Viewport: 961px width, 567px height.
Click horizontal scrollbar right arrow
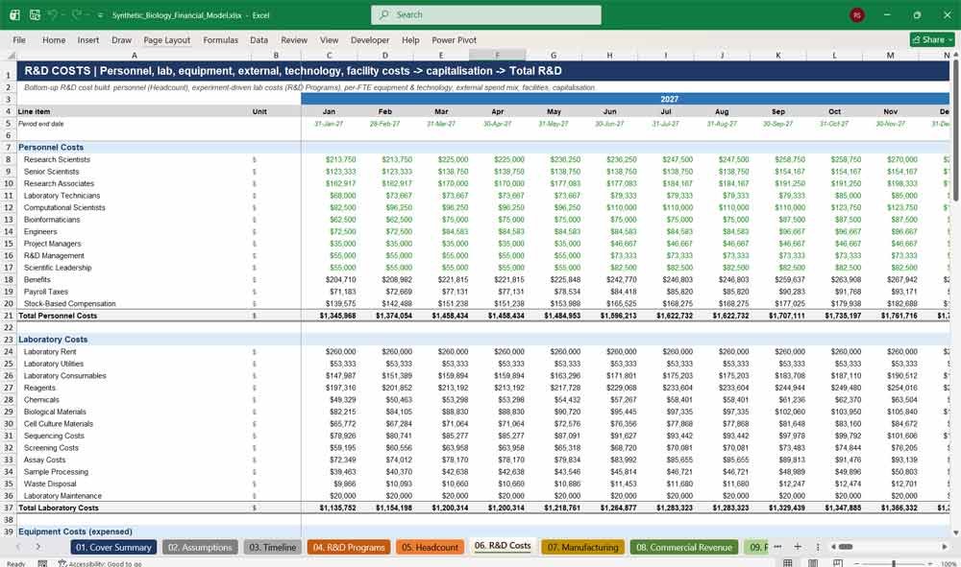[x=945, y=546]
